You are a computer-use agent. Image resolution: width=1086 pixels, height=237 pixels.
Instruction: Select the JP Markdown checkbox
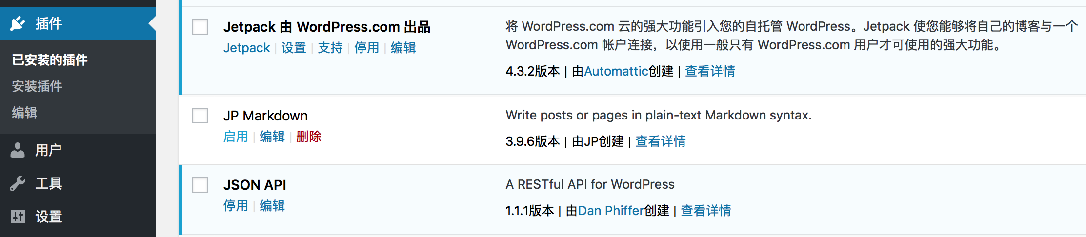tap(200, 116)
